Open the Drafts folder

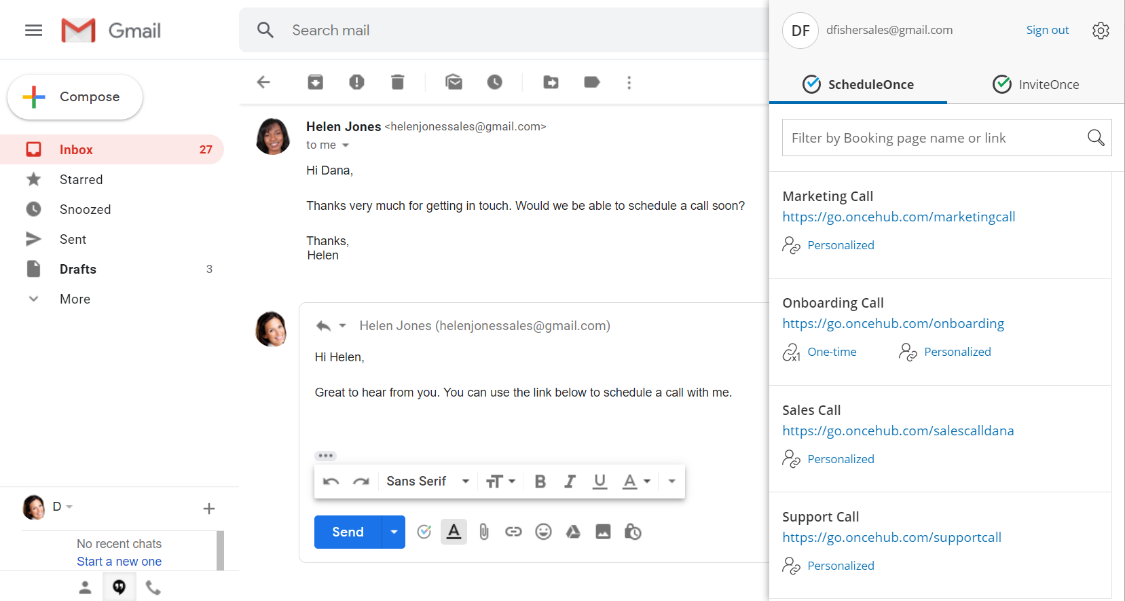pos(78,270)
